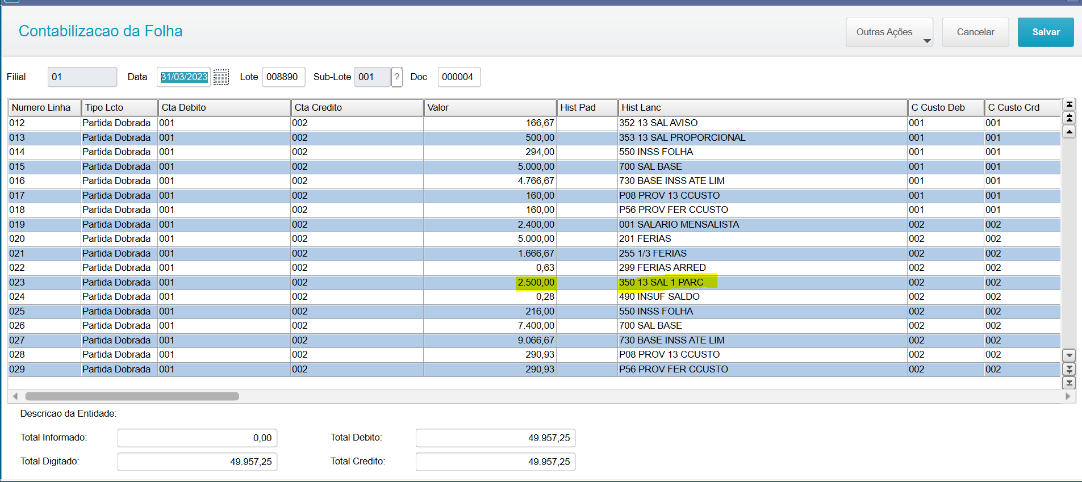Image resolution: width=1082 pixels, height=482 pixels.
Task: Click the 'P56 PROV FER CCUSTO' cell in row 018
Action: [763, 210]
